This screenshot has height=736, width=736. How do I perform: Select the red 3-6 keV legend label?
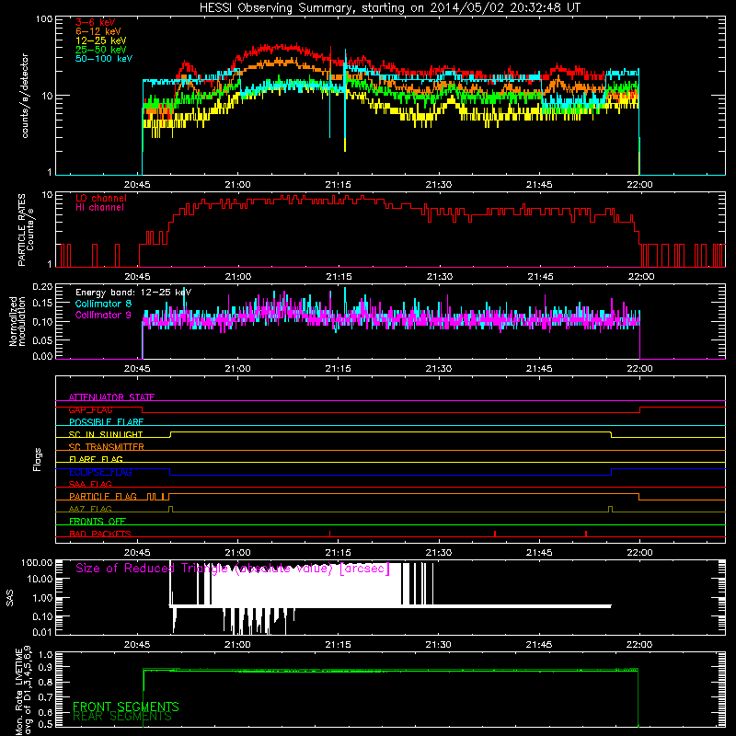[95, 22]
